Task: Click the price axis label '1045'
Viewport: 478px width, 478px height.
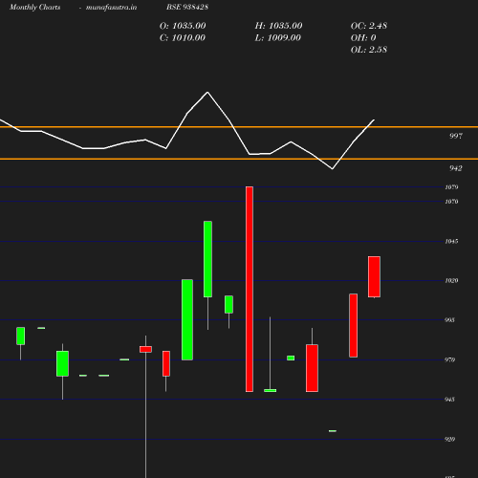Action: click(x=451, y=241)
